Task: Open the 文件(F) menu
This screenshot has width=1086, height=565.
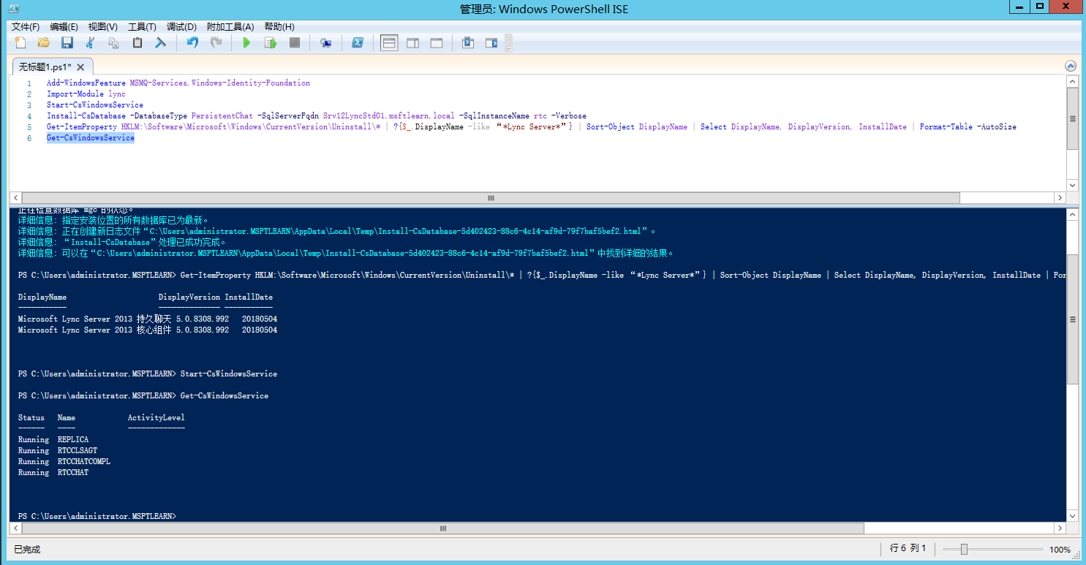Action: pos(26,27)
